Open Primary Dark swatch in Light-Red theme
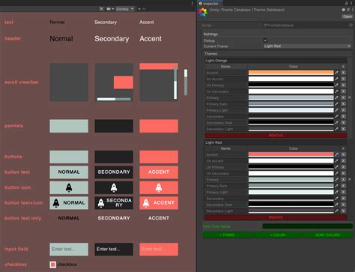 [x=291, y=186]
